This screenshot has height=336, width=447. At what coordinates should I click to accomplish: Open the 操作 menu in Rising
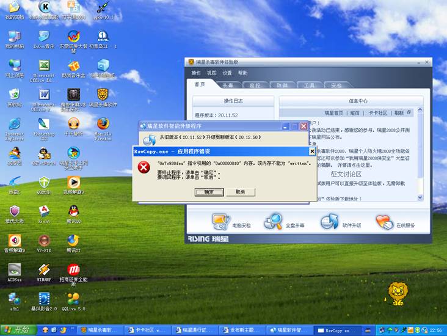pos(196,73)
